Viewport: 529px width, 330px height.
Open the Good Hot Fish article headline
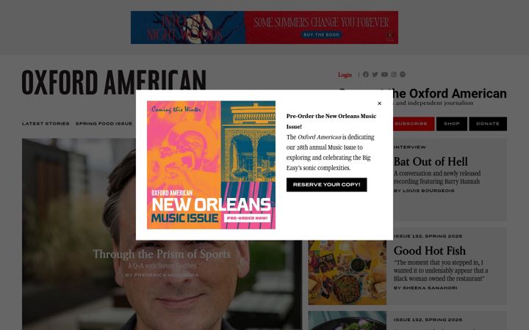(430, 251)
